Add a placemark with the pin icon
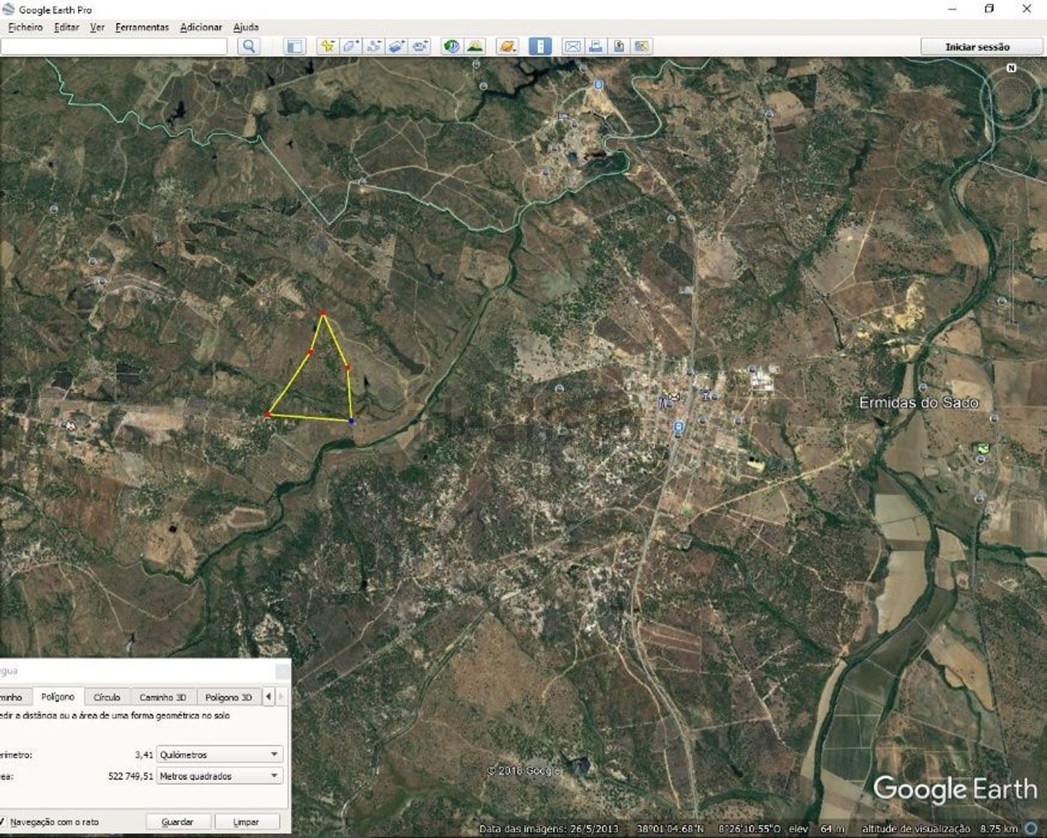1047x838 pixels. 327,47
